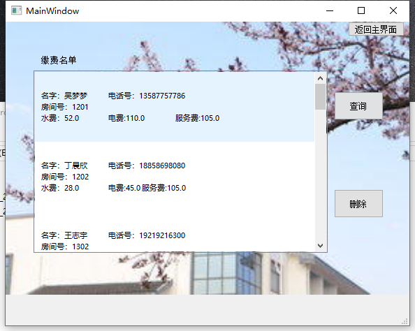Click phone number 13587757786
The width and height of the screenshot is (415, 331).
click(x=162, y=96)
